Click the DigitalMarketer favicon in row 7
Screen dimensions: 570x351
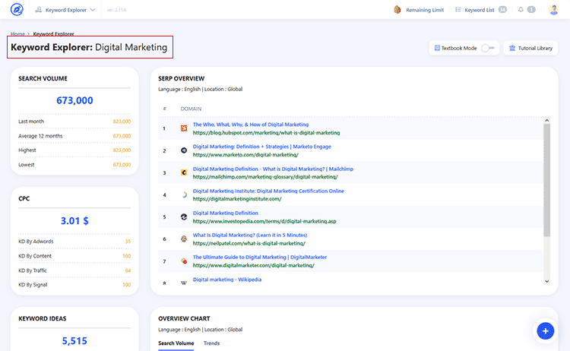tap(184, 261)
